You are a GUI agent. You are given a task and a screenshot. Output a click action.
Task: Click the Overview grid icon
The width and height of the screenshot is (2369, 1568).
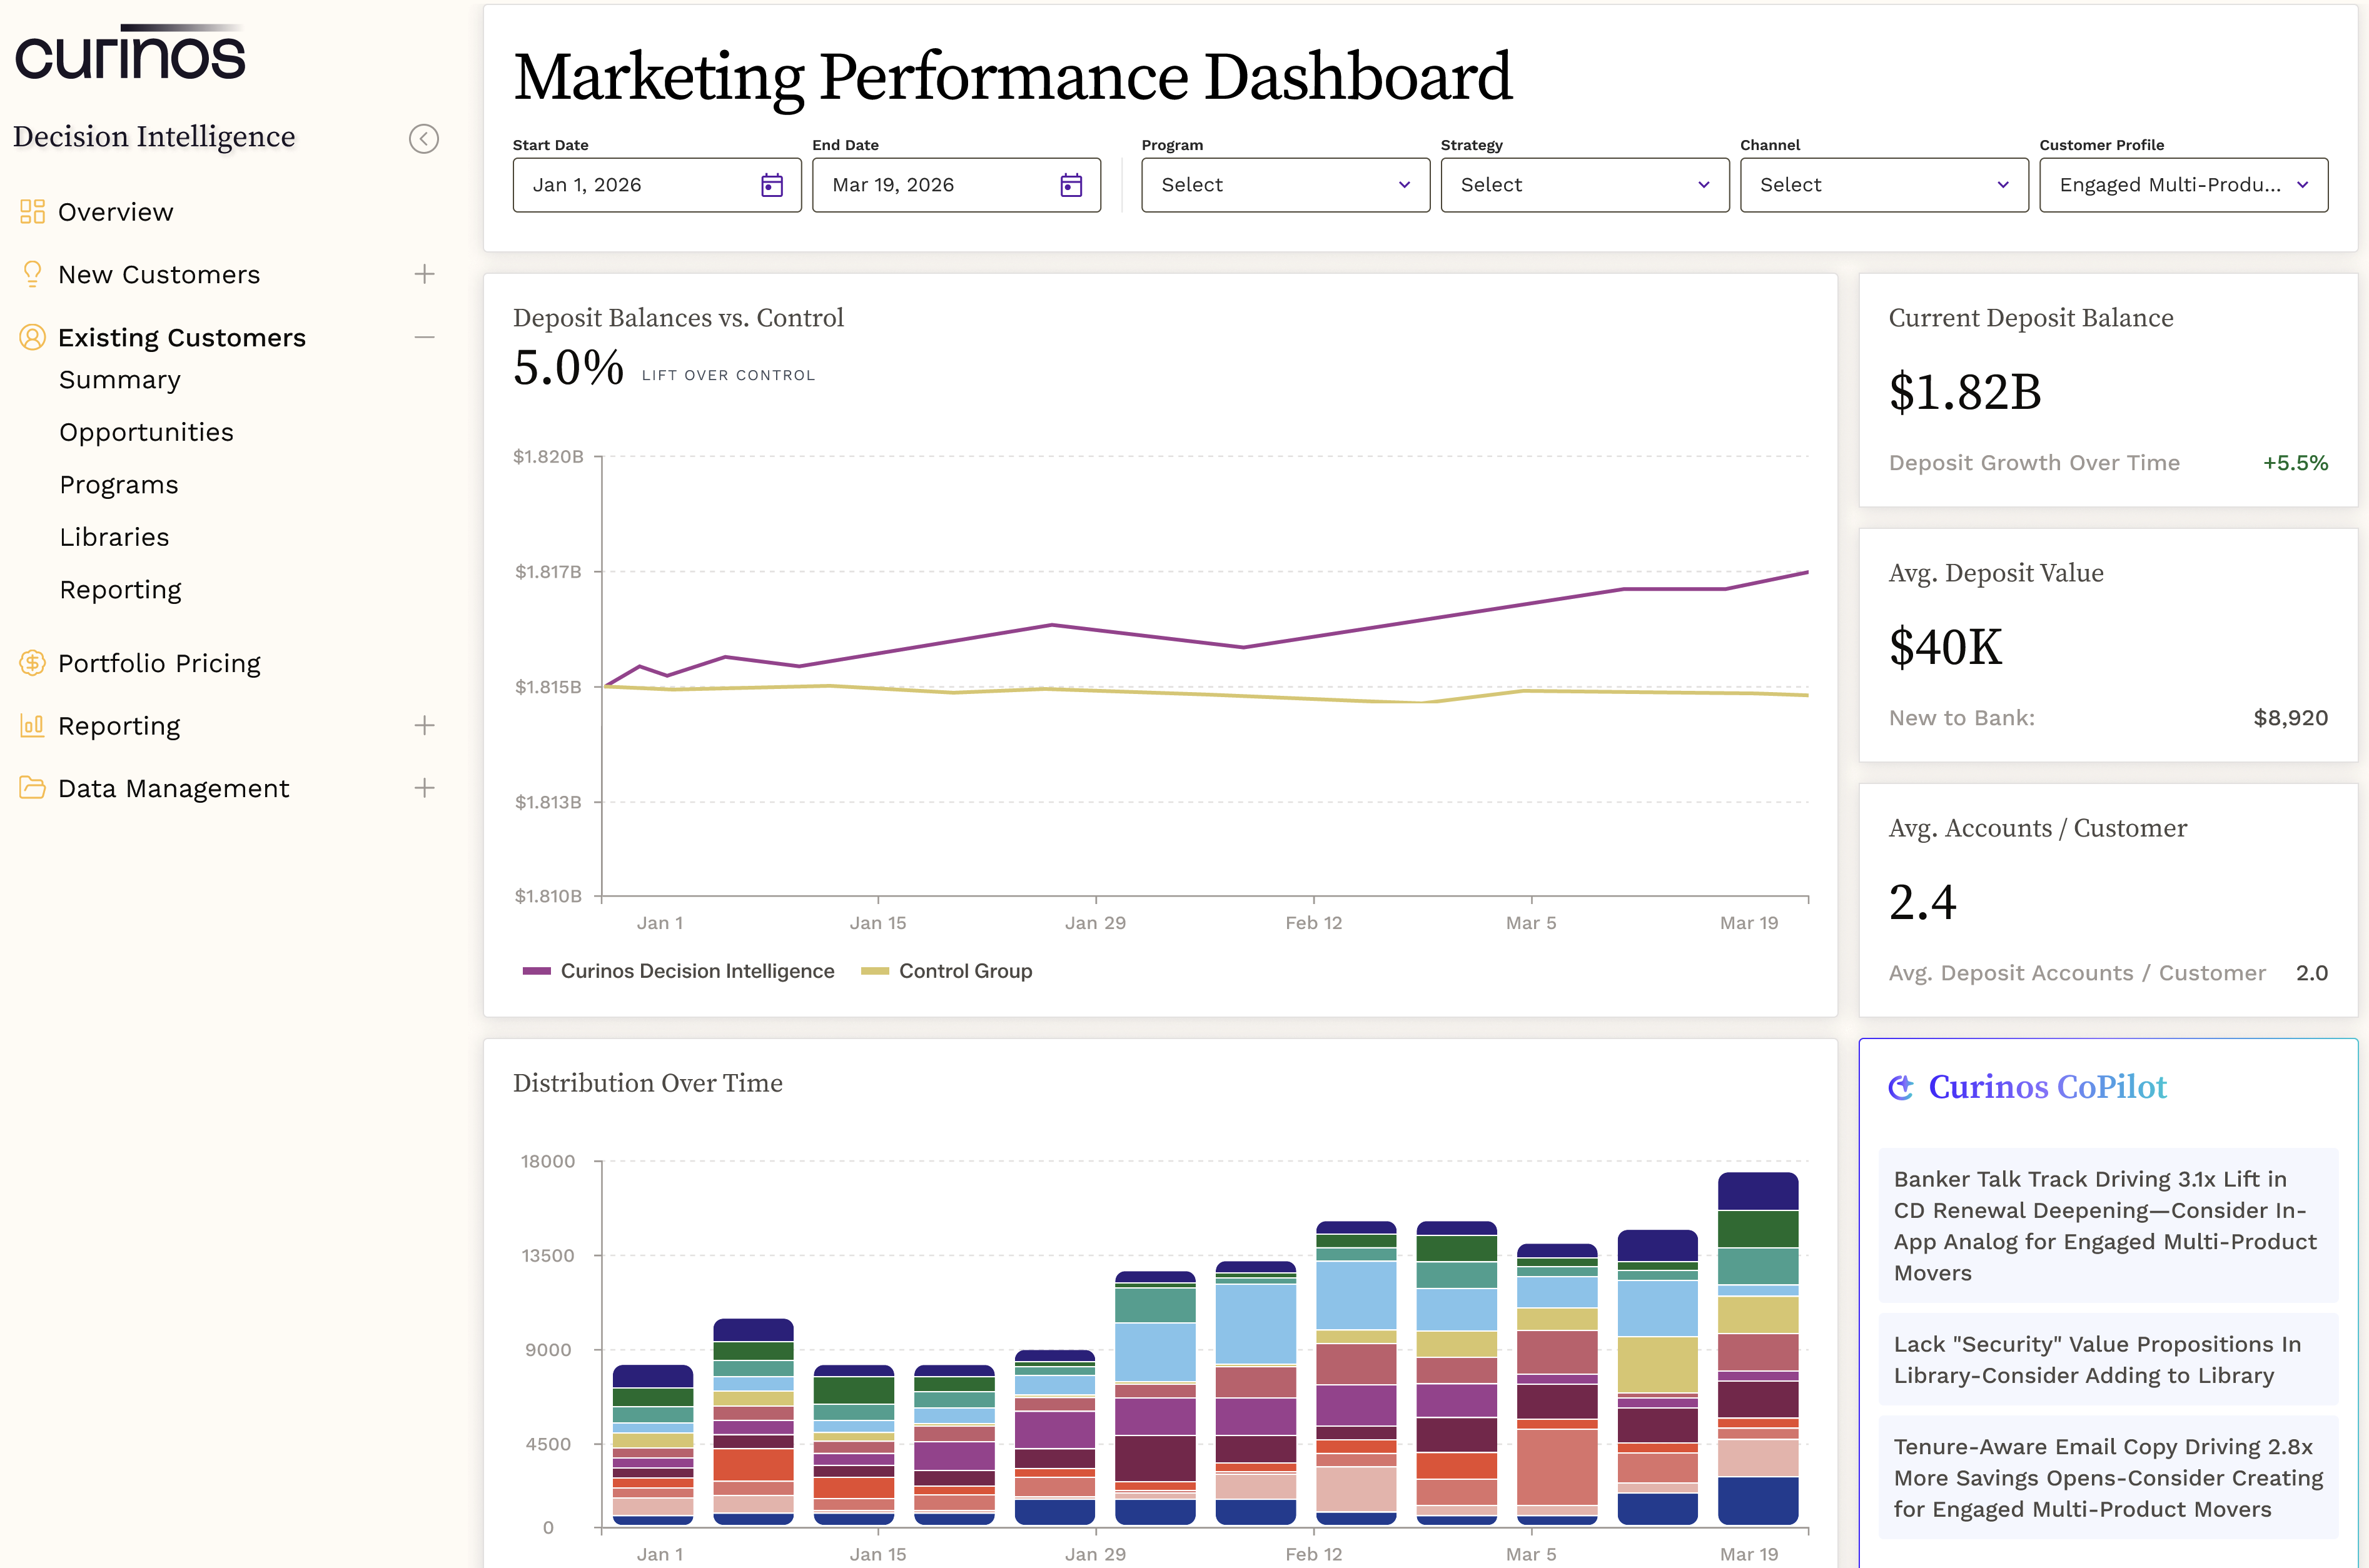tap(32, 211)
